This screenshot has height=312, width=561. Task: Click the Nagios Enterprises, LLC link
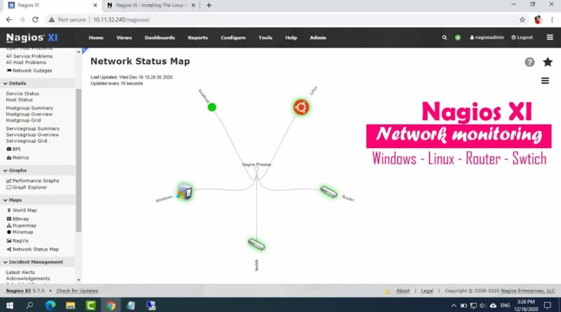528,291
